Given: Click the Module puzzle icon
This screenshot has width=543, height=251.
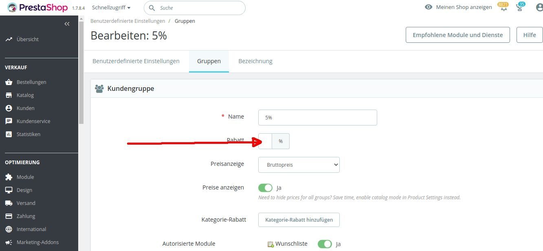Looking at the screenshot, I should click(x=9, y=177).
